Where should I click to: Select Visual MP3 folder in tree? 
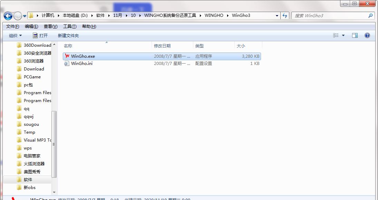(37, 140)
